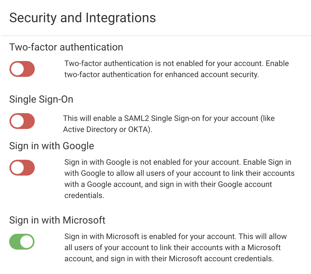Click the Google sign-in description paragraph

click(x=179, y=179)
